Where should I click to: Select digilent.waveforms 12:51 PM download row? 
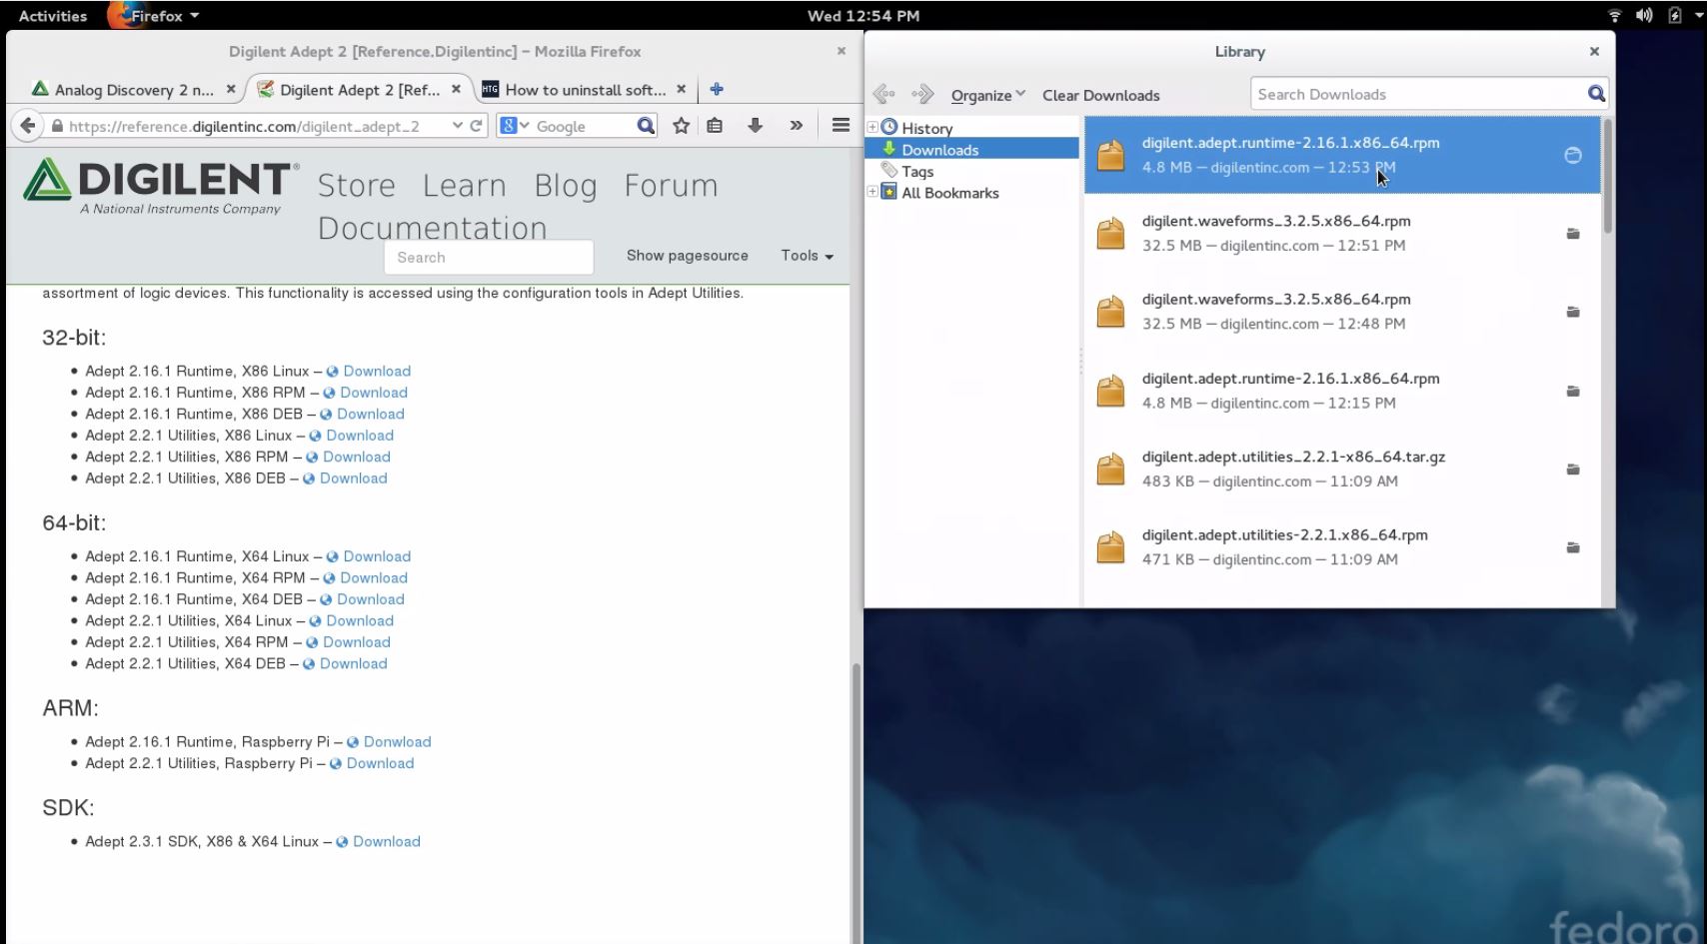[x=1342, y=233]
